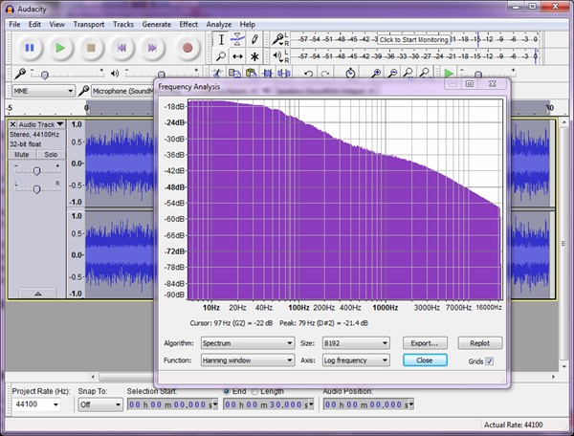Open the Generate menu
This screenshot has width=574, height=436.
pyautogui.click(x=156, y=25)
